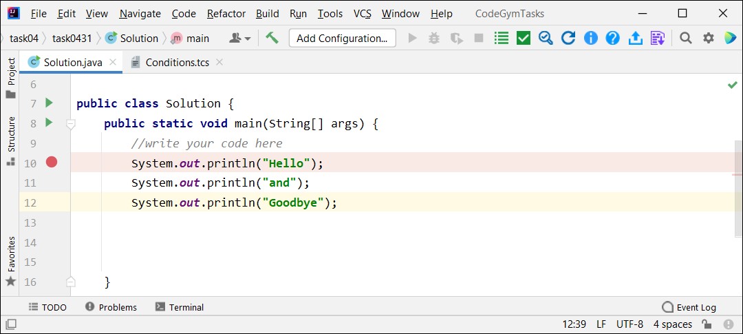Click the Stop square icon
This screenshot has height=334, width=743.
(x=479, y=38)
